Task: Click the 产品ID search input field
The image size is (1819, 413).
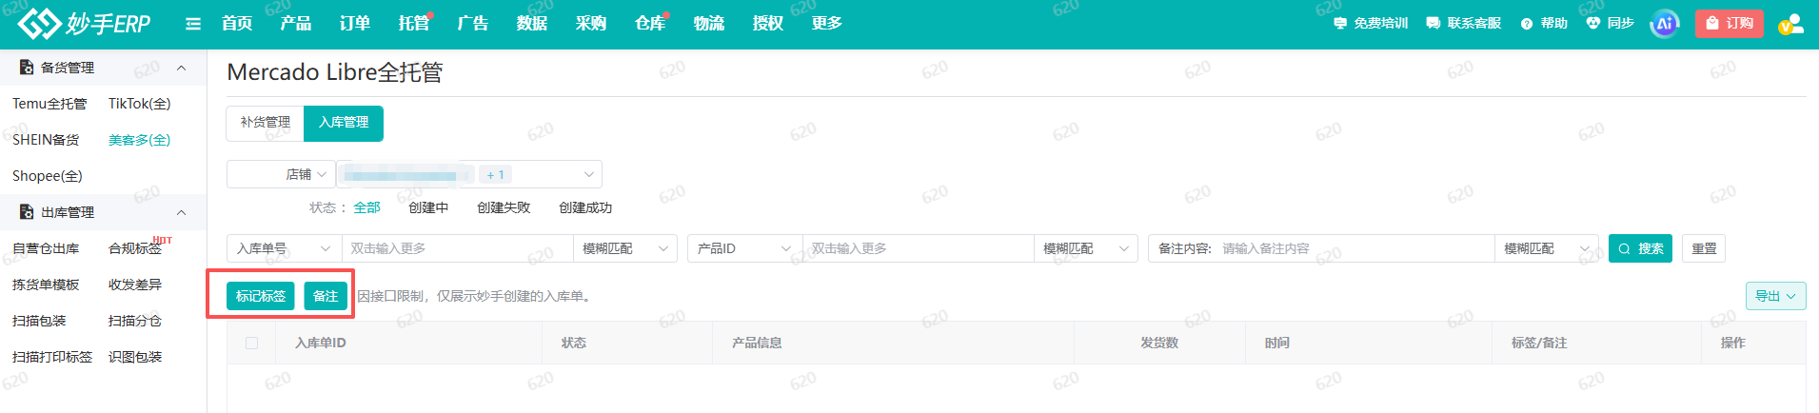Action: point(918,248)
